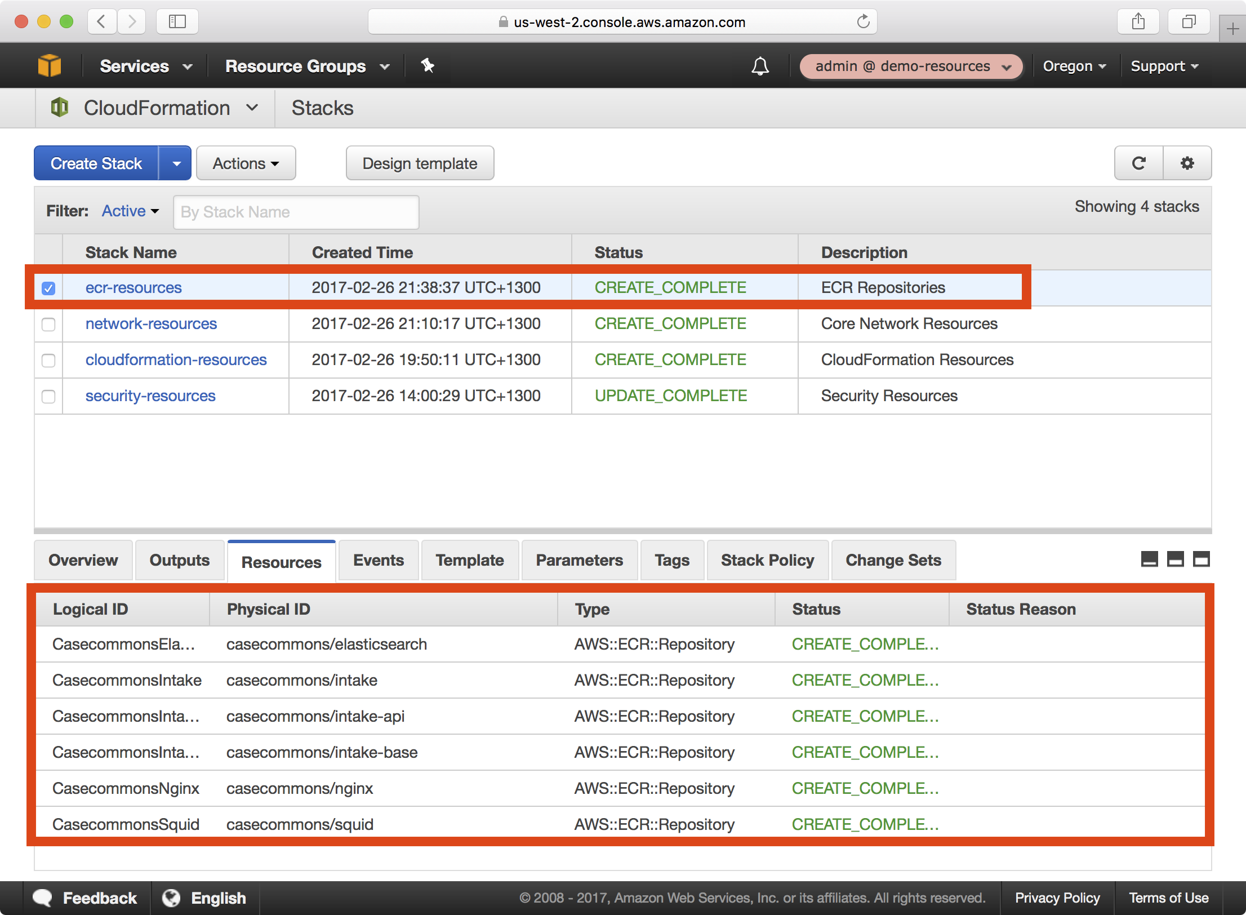Image resolution: width=1246 pixels, height=915 pixels.
Task: Click the Create Stack button
Action: [x=96, y=163]
